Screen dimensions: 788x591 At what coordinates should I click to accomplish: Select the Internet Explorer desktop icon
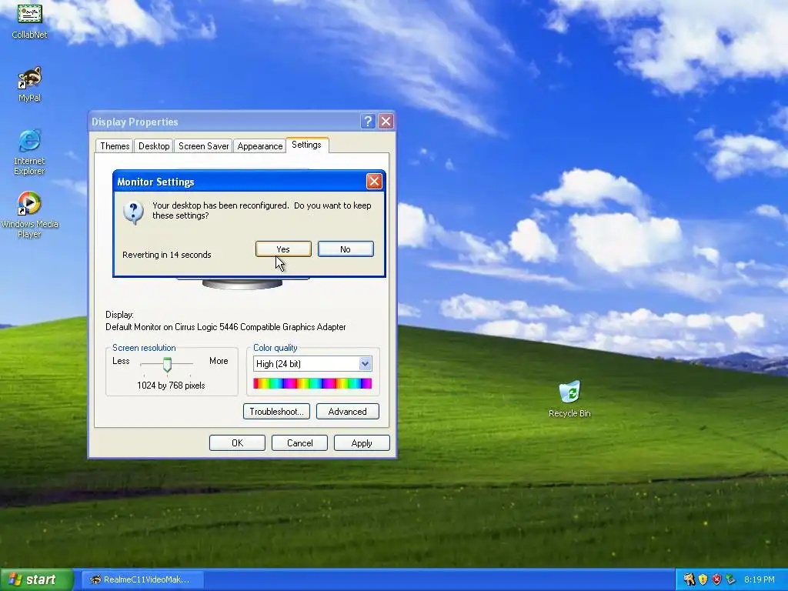(x=29, y=152)
